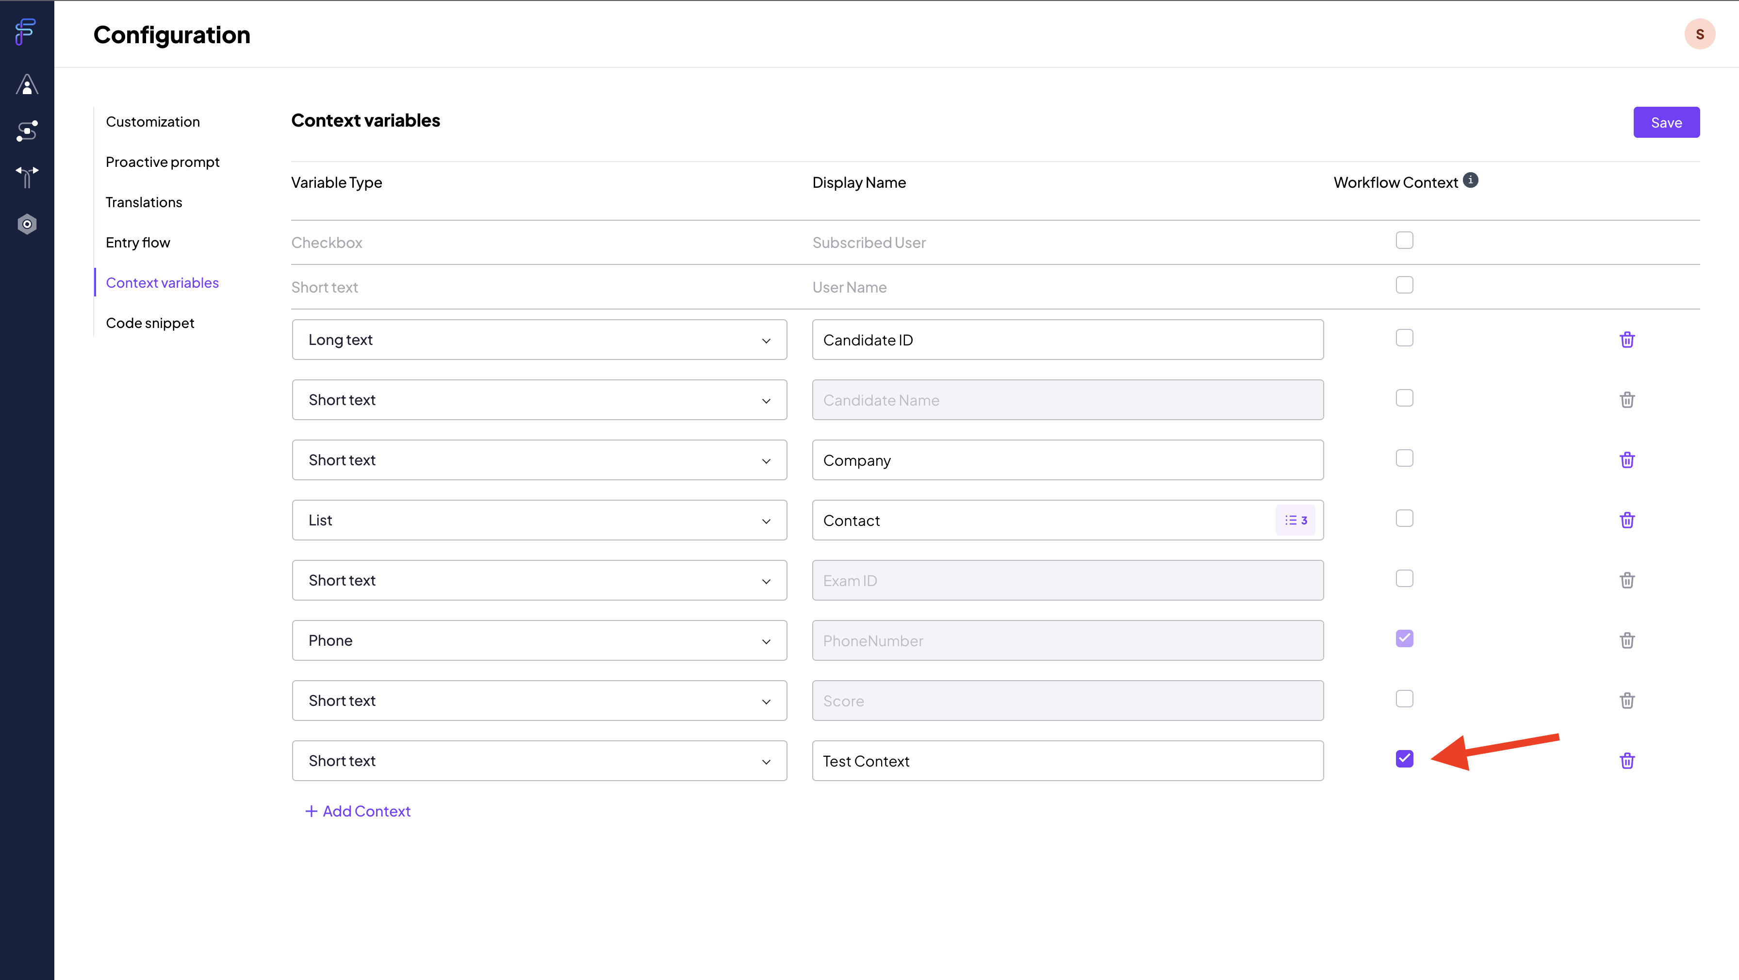Toggle workflow context for User Name
1739x980 pixels.
pyautogui.click(x=1404, y=285)
